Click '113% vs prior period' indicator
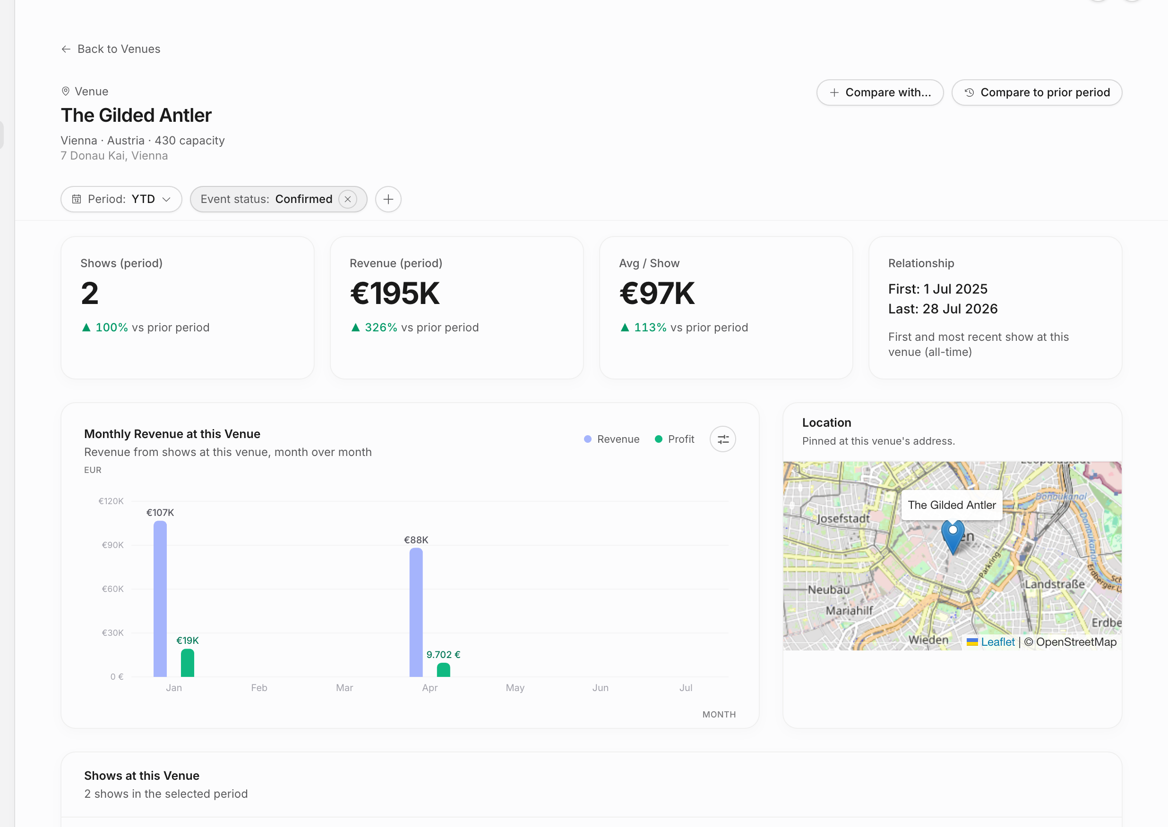 tap(684, 328)
